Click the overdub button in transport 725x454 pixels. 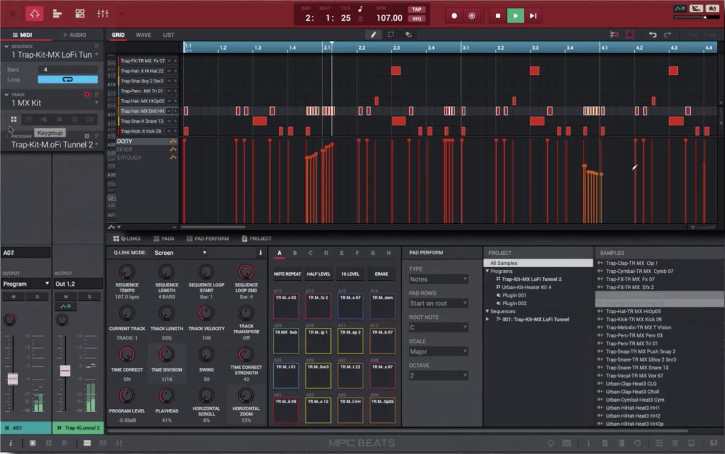472,15
